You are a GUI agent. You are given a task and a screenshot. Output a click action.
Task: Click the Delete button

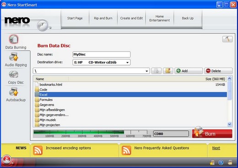(218, 71)
